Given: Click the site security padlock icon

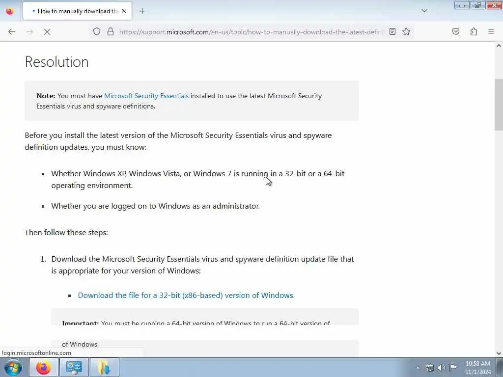Looking at the screenshot, I should click(111, 32).
